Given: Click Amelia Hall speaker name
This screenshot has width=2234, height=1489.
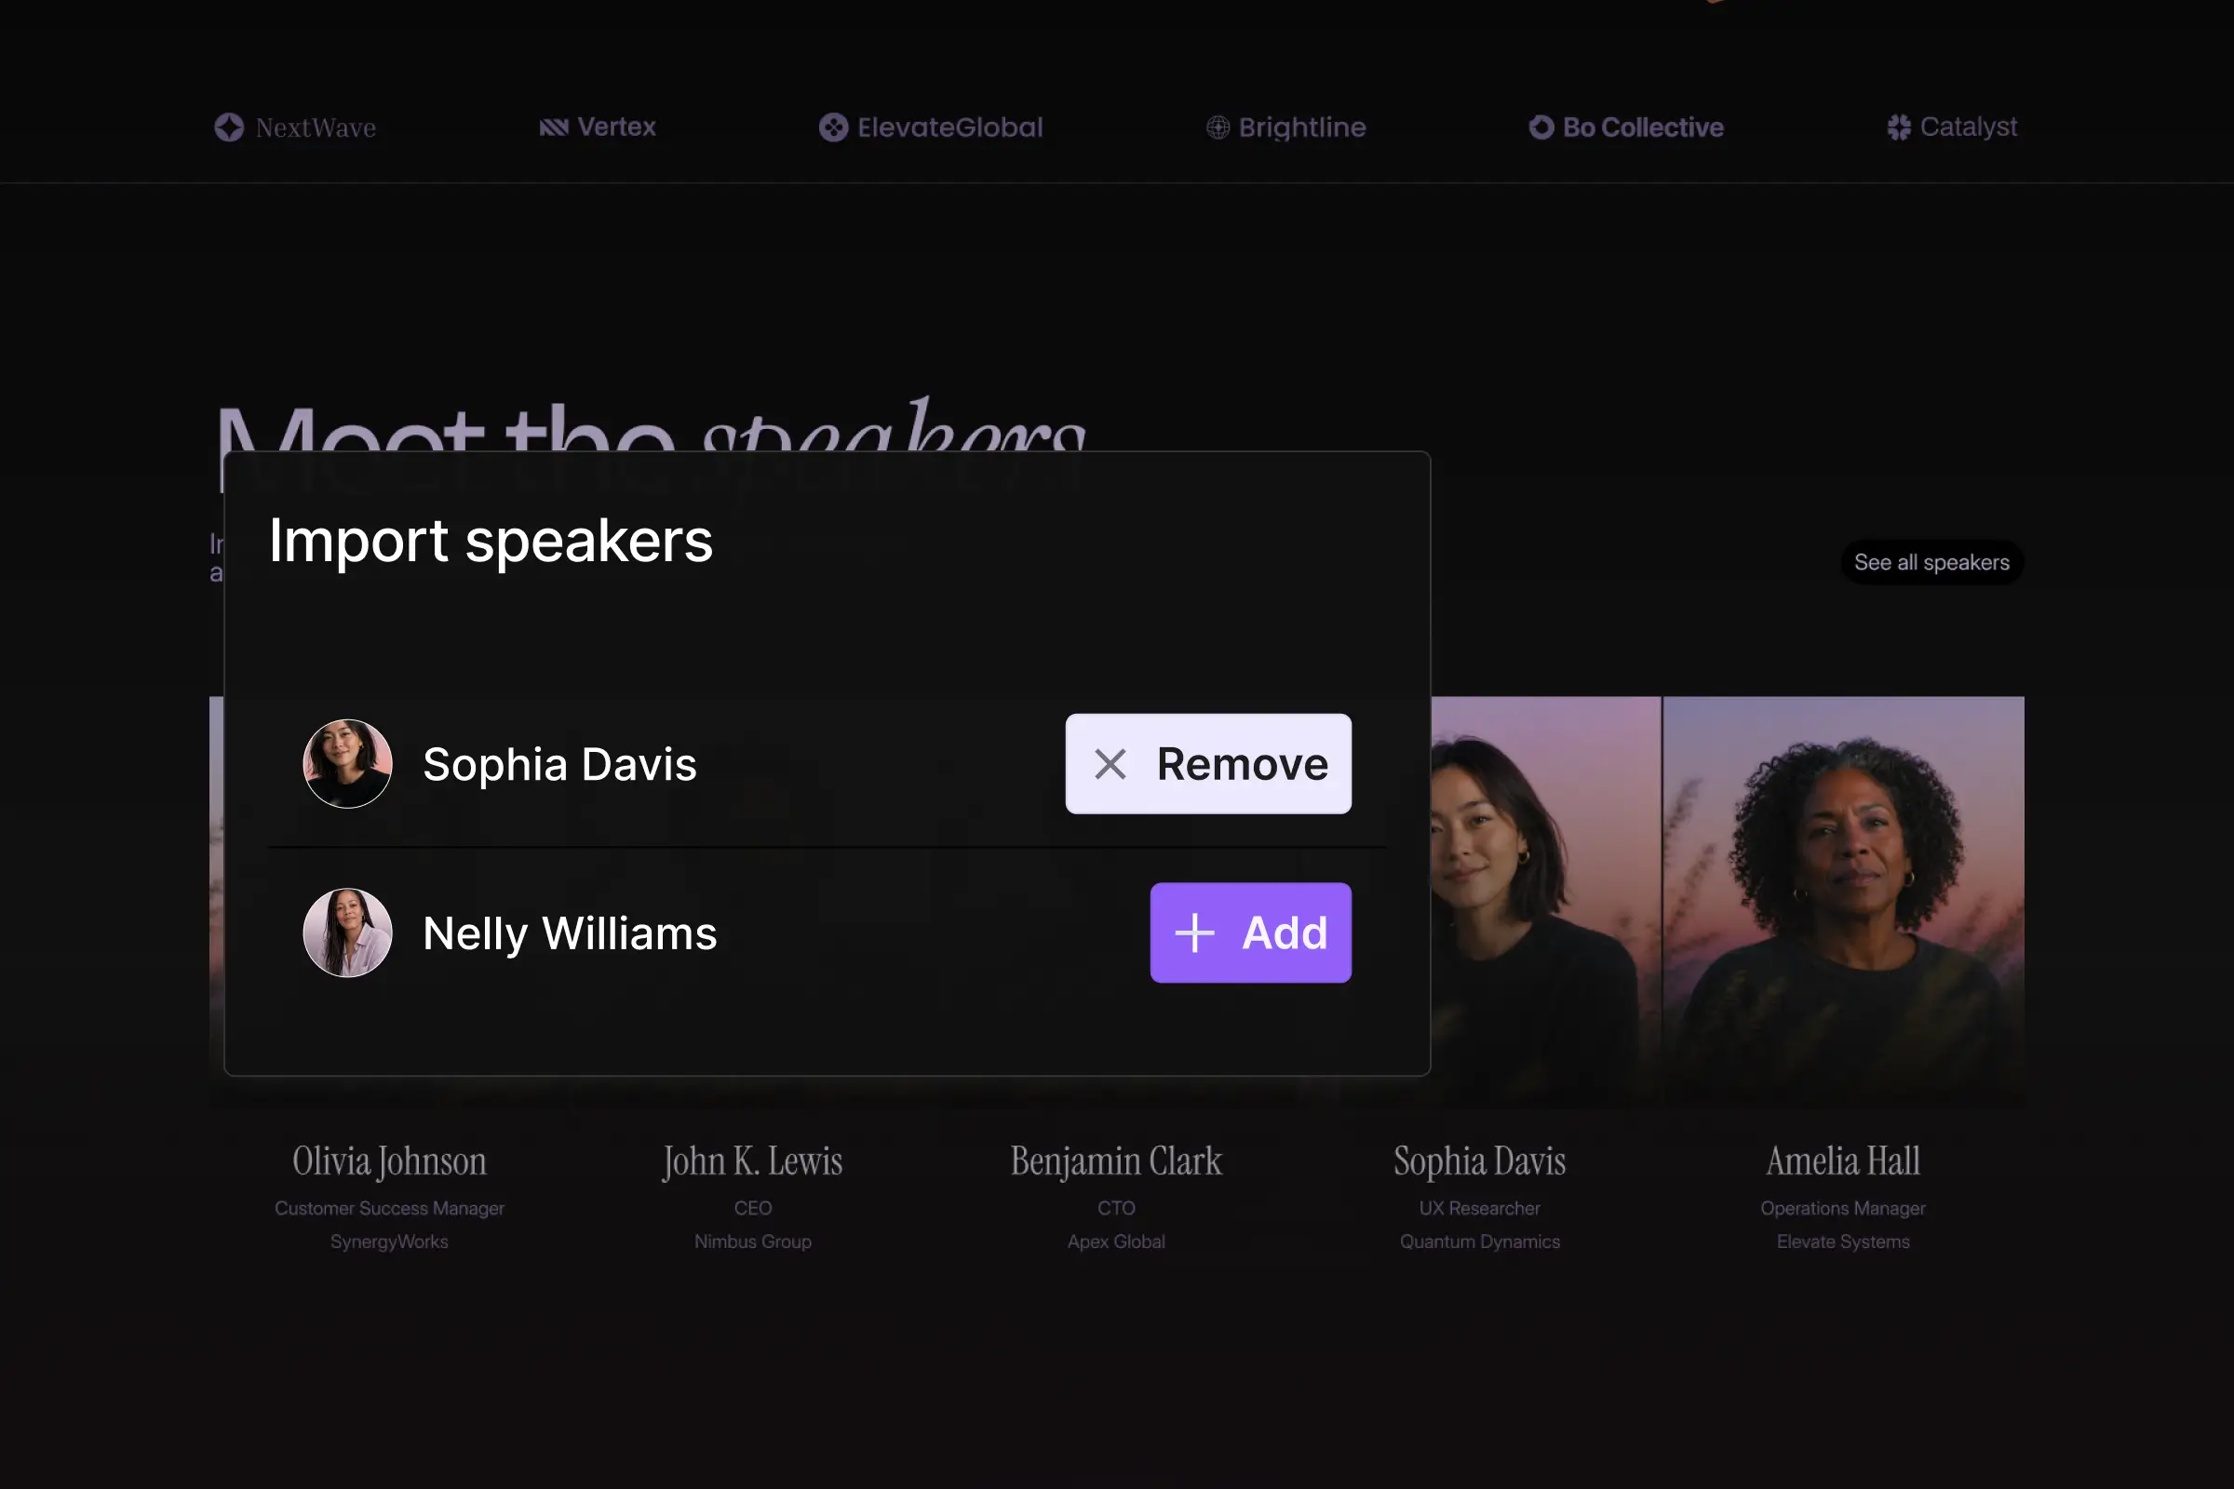Looking at the screenshot, I should pos(1843,1161).
